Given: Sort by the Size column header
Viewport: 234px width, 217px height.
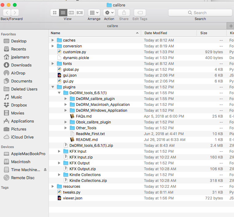Looking at the screenshot, I should click(x=212, y=33).
